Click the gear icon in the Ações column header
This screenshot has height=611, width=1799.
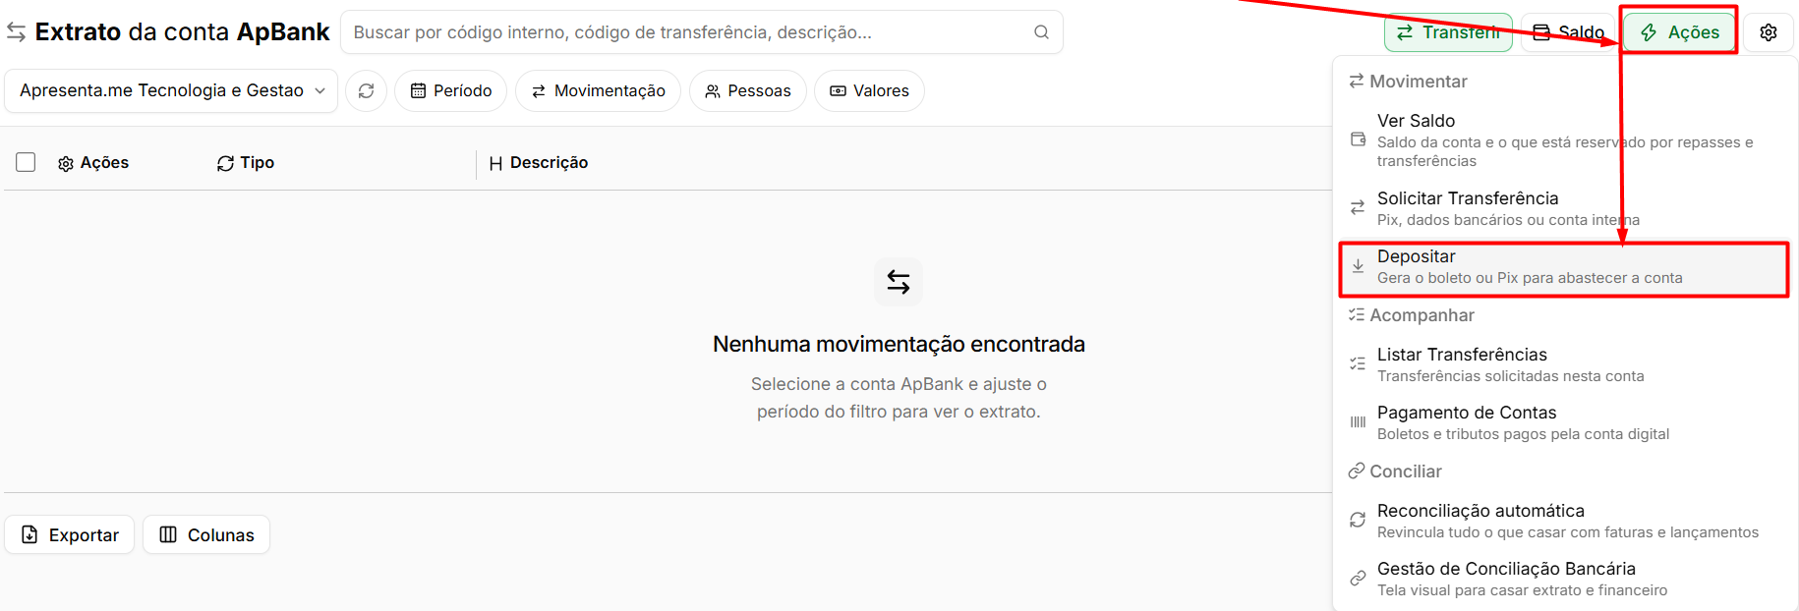point(66,163)
